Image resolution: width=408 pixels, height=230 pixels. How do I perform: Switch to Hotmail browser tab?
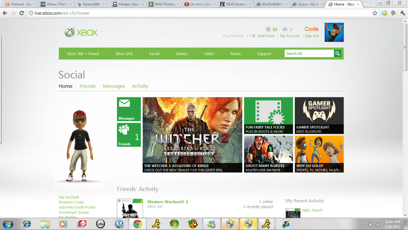(20, 4)
